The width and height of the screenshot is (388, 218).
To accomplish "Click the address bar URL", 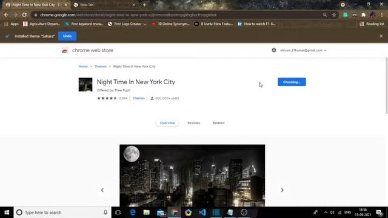I will (x=128, y=15).
